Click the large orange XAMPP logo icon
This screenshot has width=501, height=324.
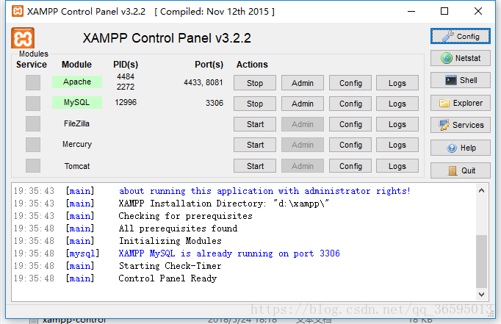click(23, 38)
